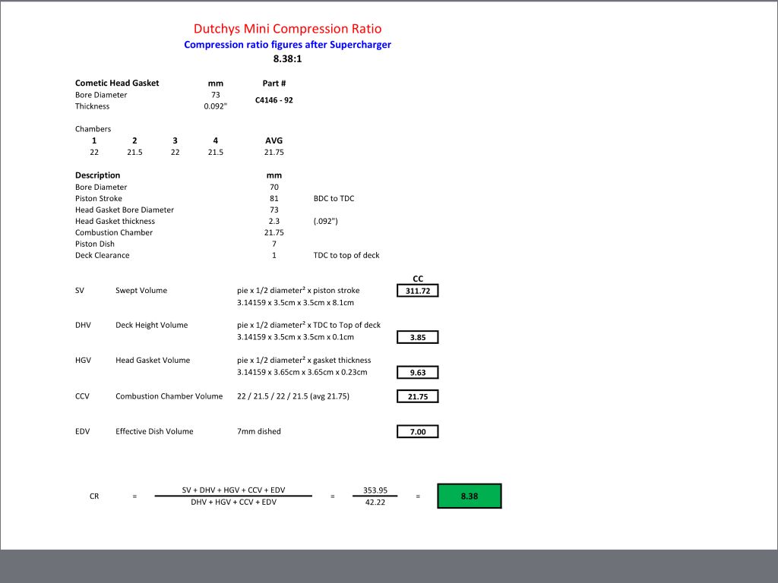Select the 353.95 numerator in CR formula

[x=375, y=490]
